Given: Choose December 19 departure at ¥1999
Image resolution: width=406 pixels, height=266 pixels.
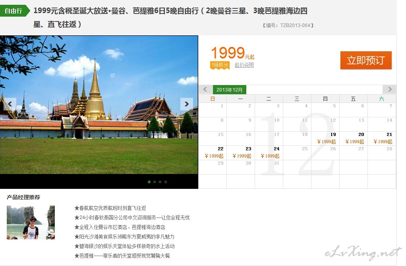Looking at the screenshot, I should [325, 138].
